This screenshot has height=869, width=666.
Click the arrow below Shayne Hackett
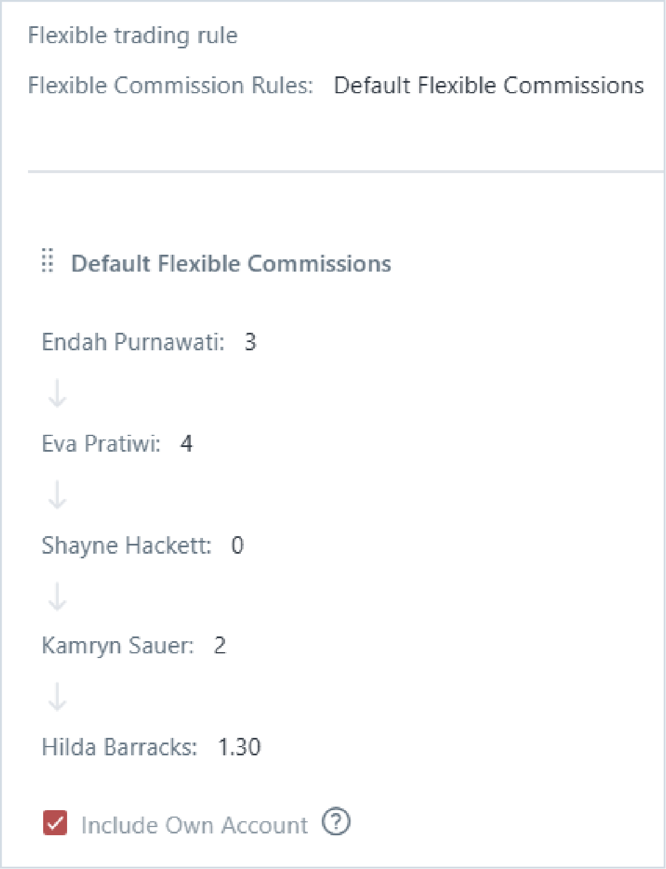click(57, 596)
